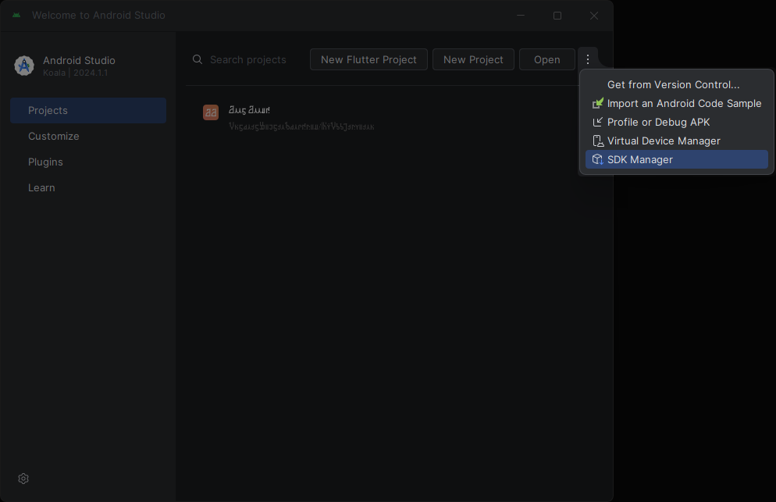776x502 pixels.
Task: Click the three-dot more actions button
Action: click(587, 59)
